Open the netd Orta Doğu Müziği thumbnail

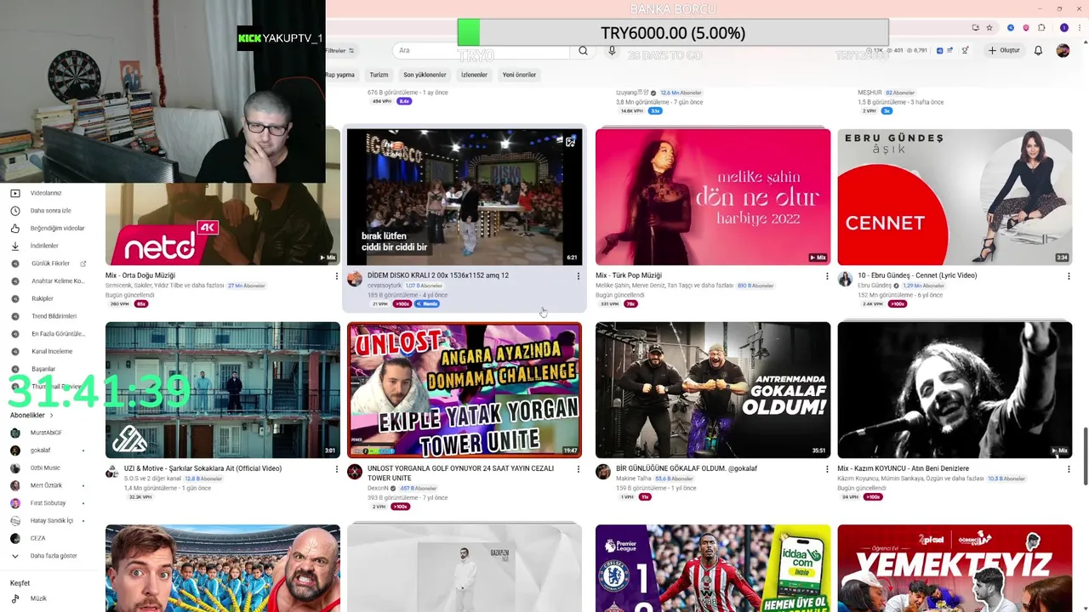pyautogui.click(x=223, y=224)
